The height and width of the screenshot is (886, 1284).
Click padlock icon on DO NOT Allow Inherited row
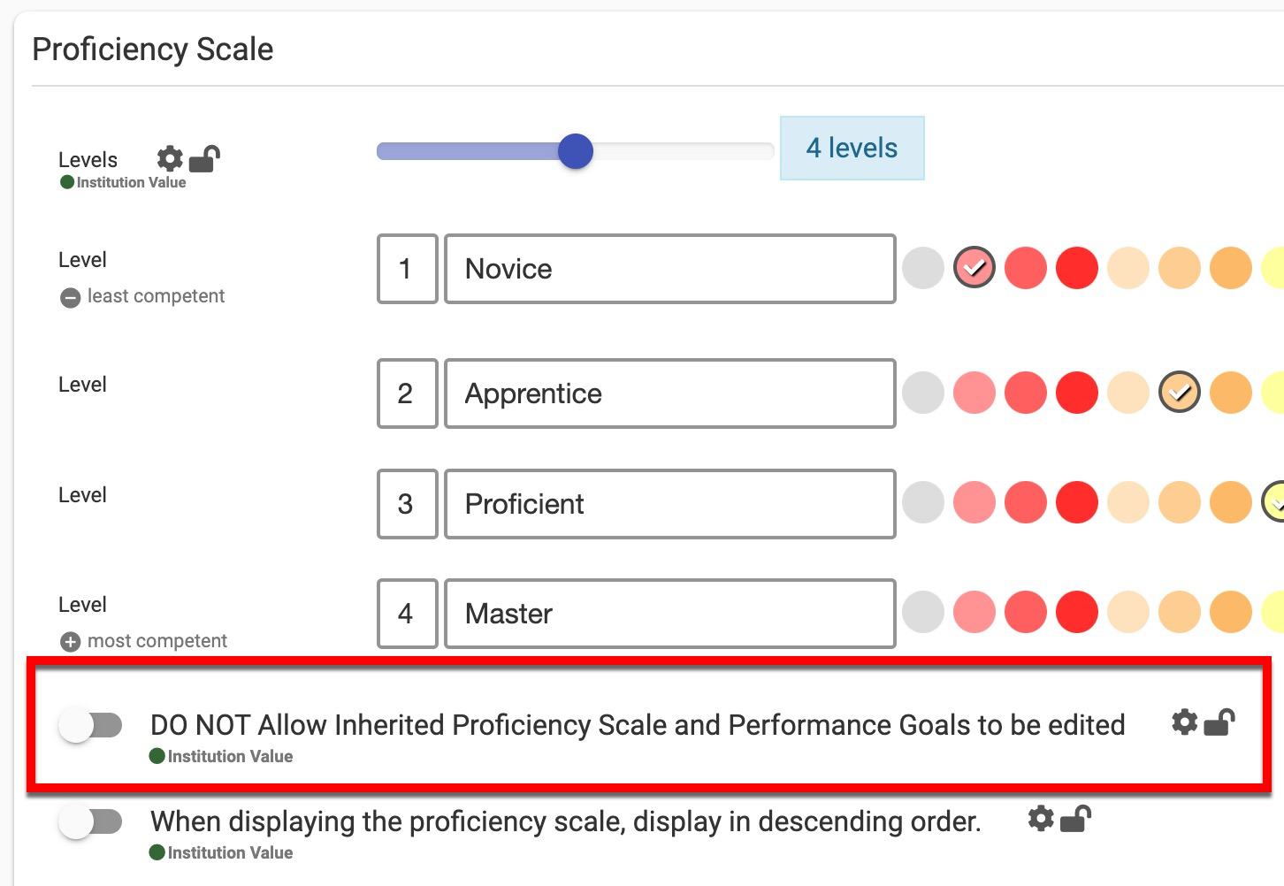[x=1219, y=722]
